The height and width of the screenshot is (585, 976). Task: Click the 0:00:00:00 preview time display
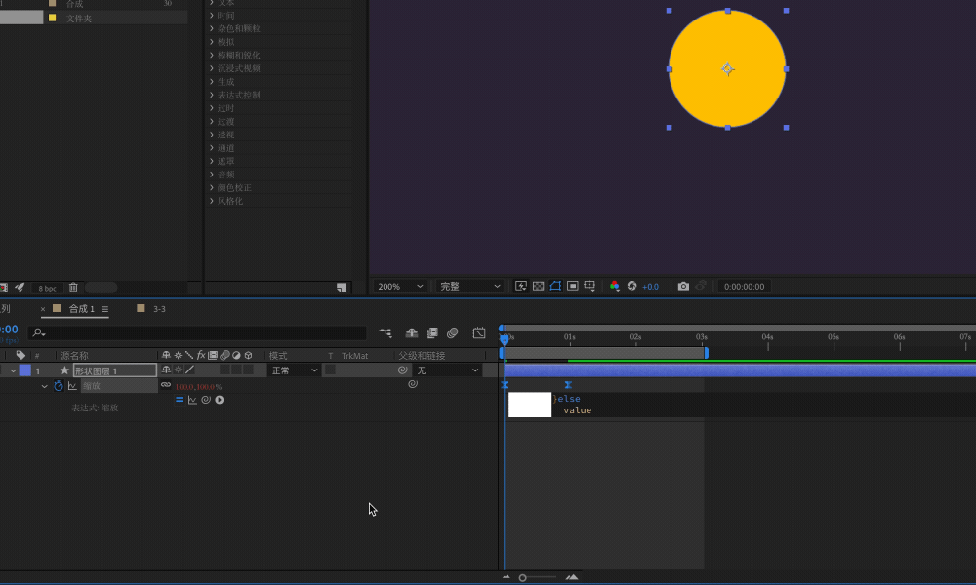[x=744, y=286]
